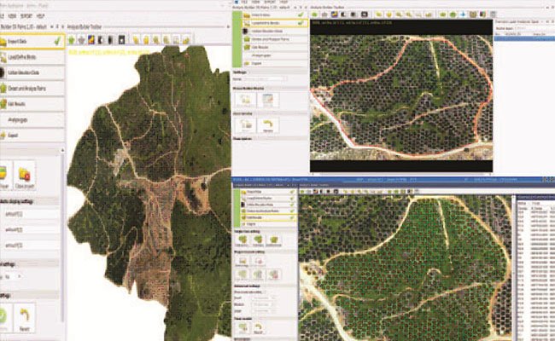The height and width of the screenshot is (341, 555).
Task: Select Import Data step in left window
Action: [x=32, y=41]
